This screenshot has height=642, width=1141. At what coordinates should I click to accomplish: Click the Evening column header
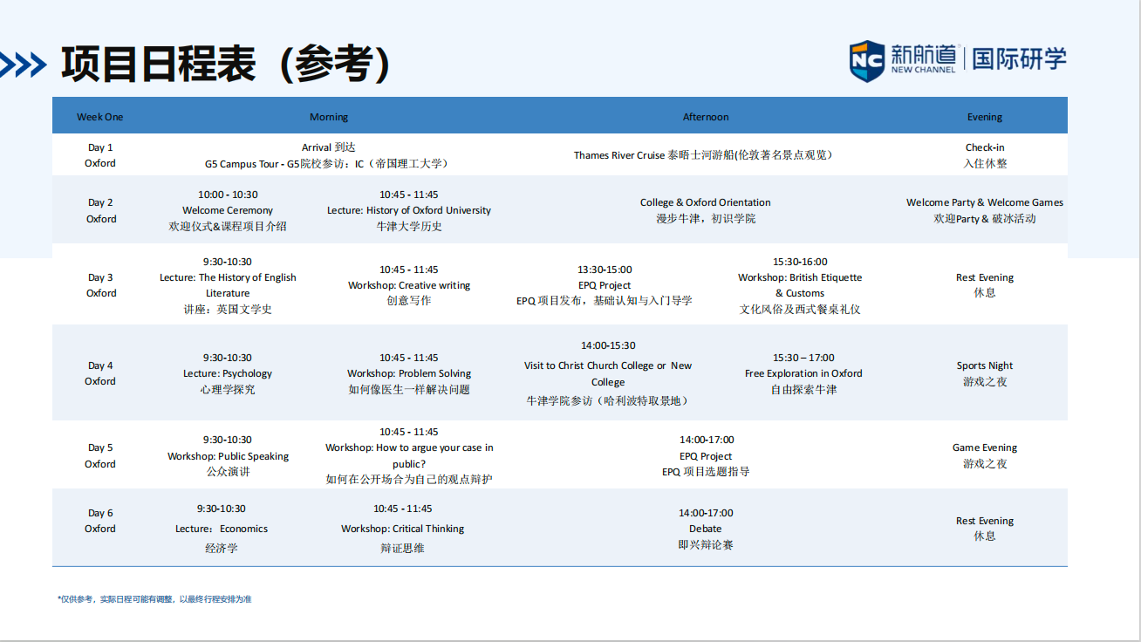pyautogui.click(x=985, y=117)
